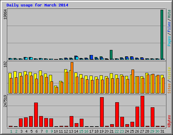
Task: Click the orange sites bar for day 25
Action: pyautogui.click(x=133, y=81)
